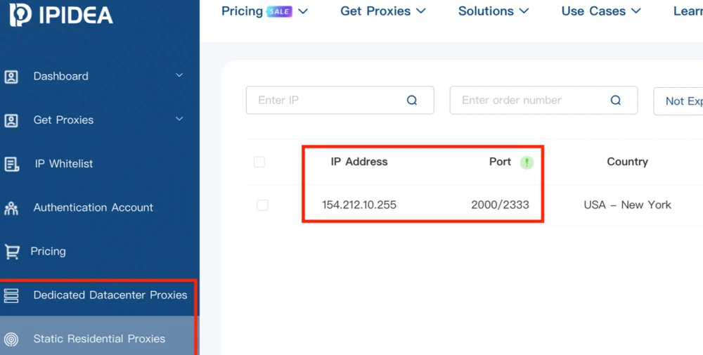Open the Solutions top menu
The height and width of the screenshot is (355, 703).
tap(494, 11)
